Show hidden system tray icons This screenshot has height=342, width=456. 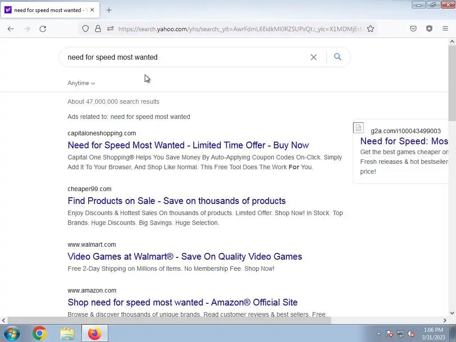pyautogui.click(x=379, y=334)
